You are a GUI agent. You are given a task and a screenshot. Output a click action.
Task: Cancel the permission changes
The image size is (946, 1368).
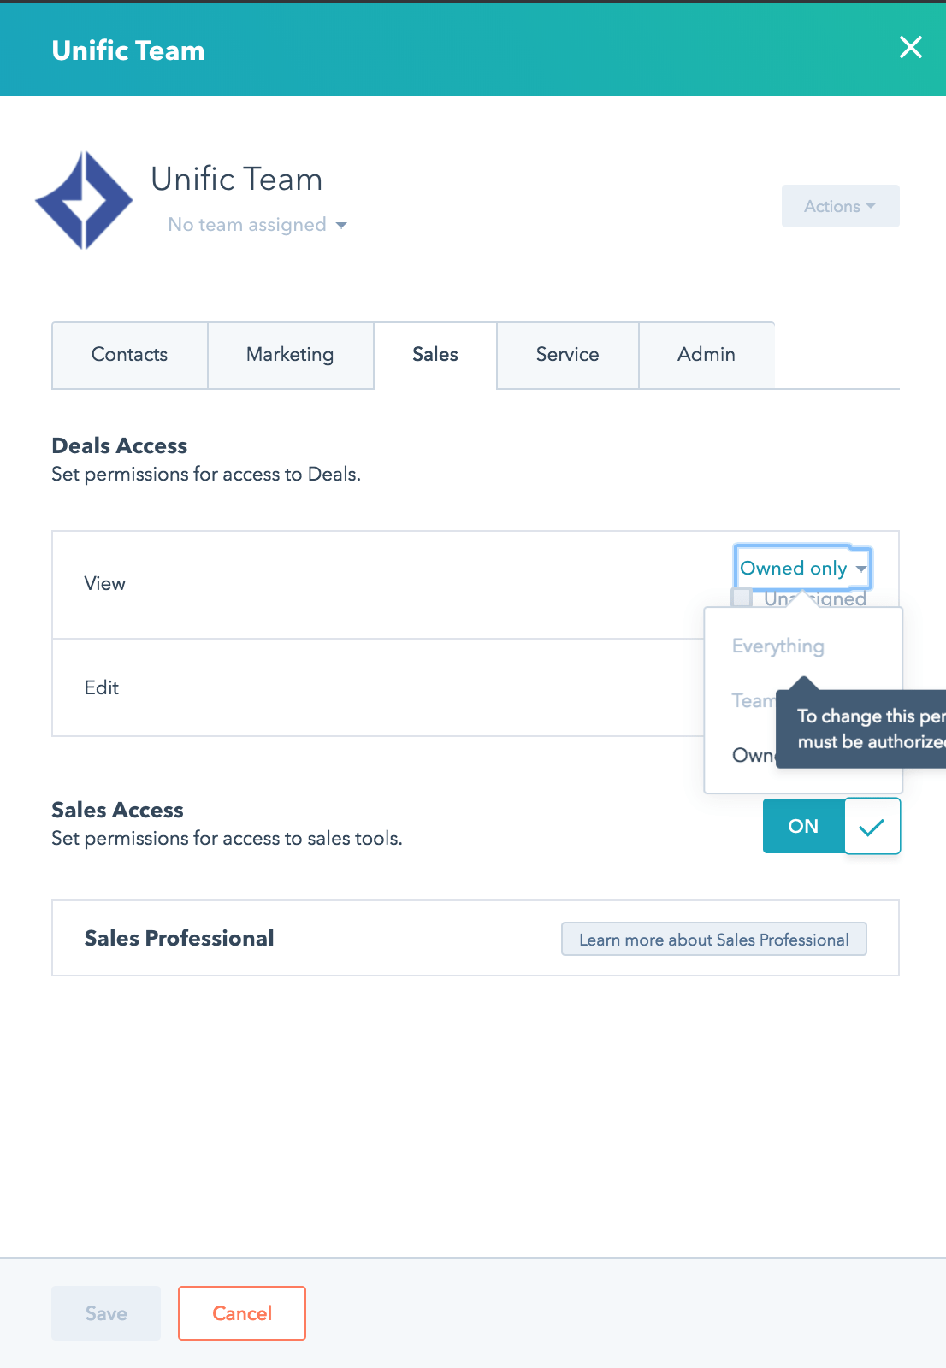point(241,1313)
